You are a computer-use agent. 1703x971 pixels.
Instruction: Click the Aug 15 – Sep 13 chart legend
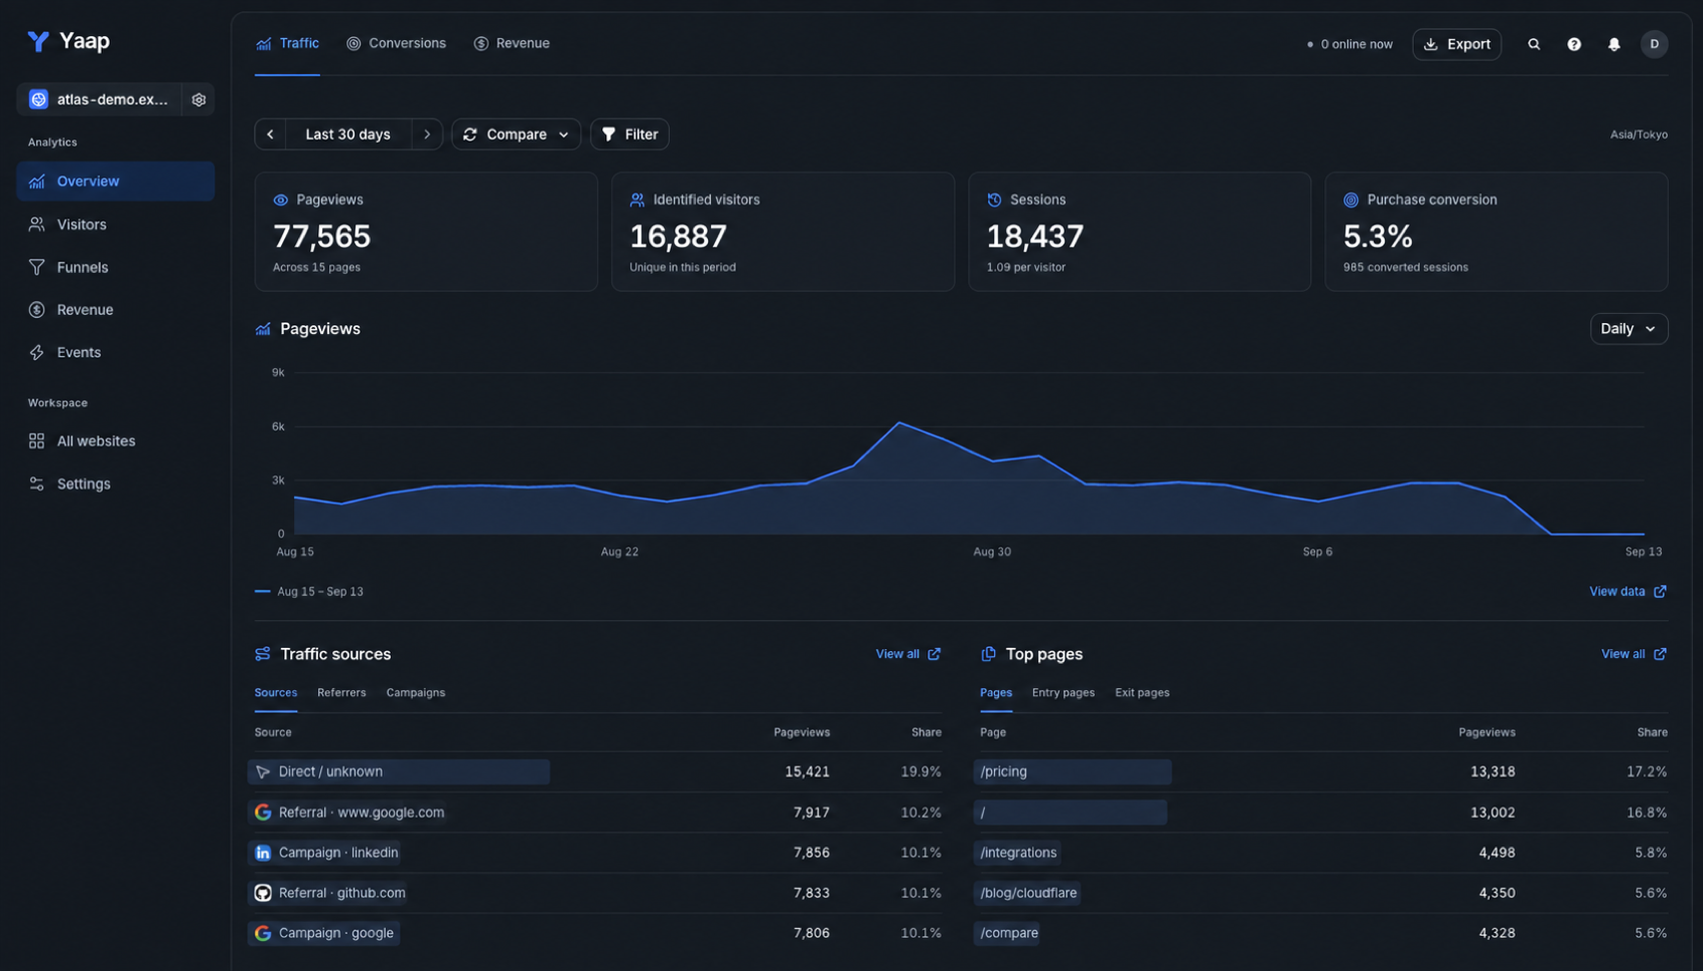click(x=310, y=592)
